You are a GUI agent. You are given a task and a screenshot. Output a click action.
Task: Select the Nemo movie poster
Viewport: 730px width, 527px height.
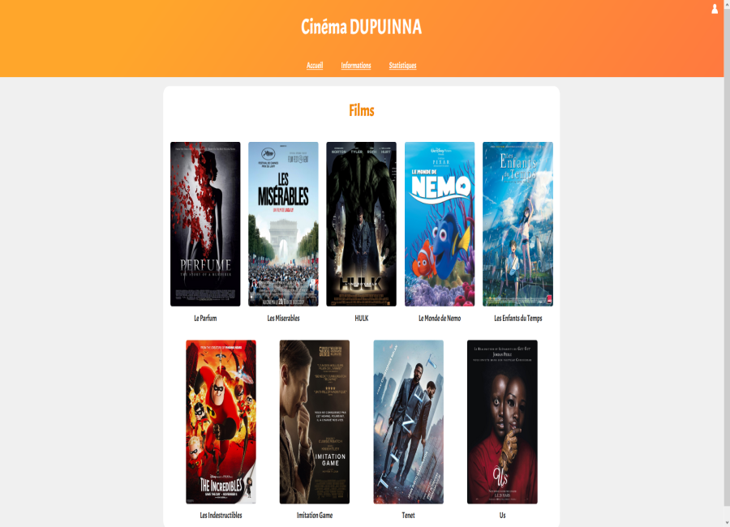440,224
